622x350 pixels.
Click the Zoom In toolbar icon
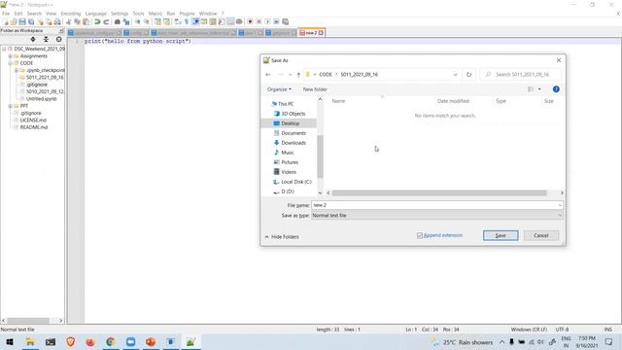(x=137, y=21)
